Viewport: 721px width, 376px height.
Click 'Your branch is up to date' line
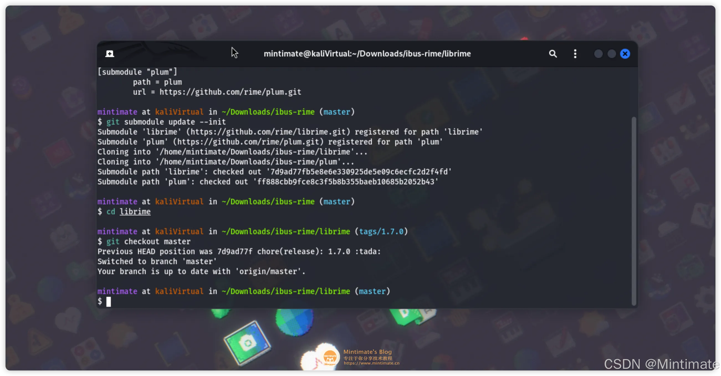(x=201, y=272)
